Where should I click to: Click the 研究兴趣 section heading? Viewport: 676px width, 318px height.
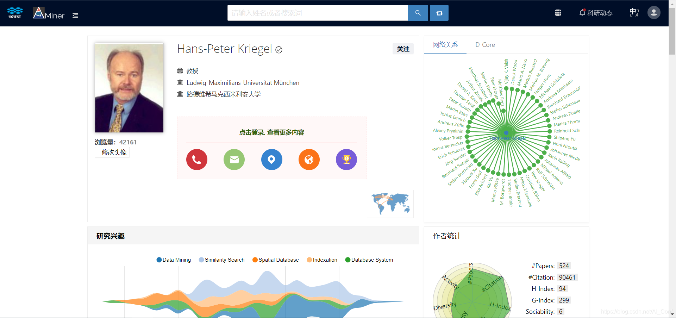(x=111, y=236)
